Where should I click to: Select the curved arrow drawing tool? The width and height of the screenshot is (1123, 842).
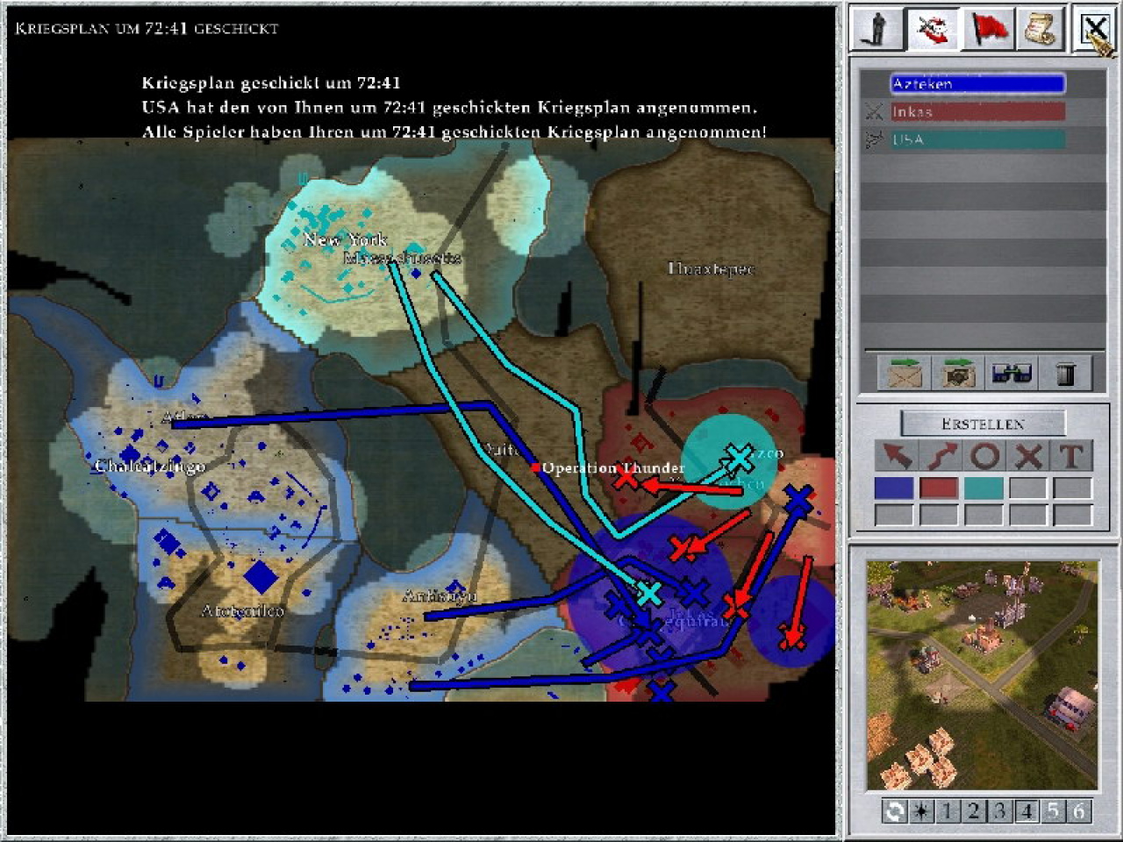click(940, 456)
